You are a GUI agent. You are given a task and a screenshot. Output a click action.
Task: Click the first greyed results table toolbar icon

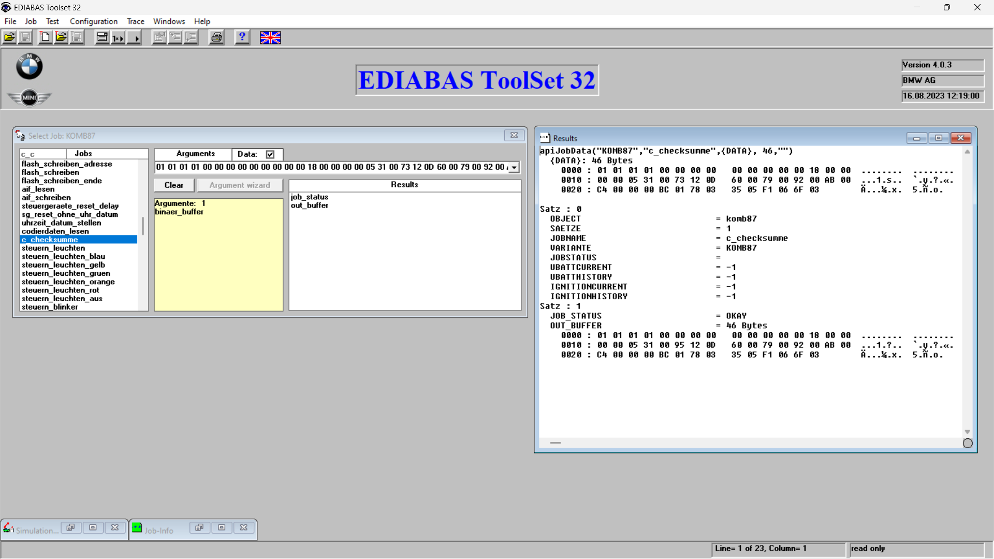coord(159,37)
